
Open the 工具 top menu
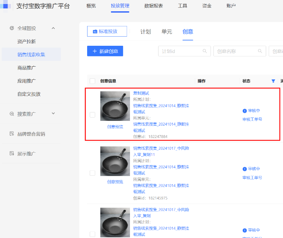[182, 6]
